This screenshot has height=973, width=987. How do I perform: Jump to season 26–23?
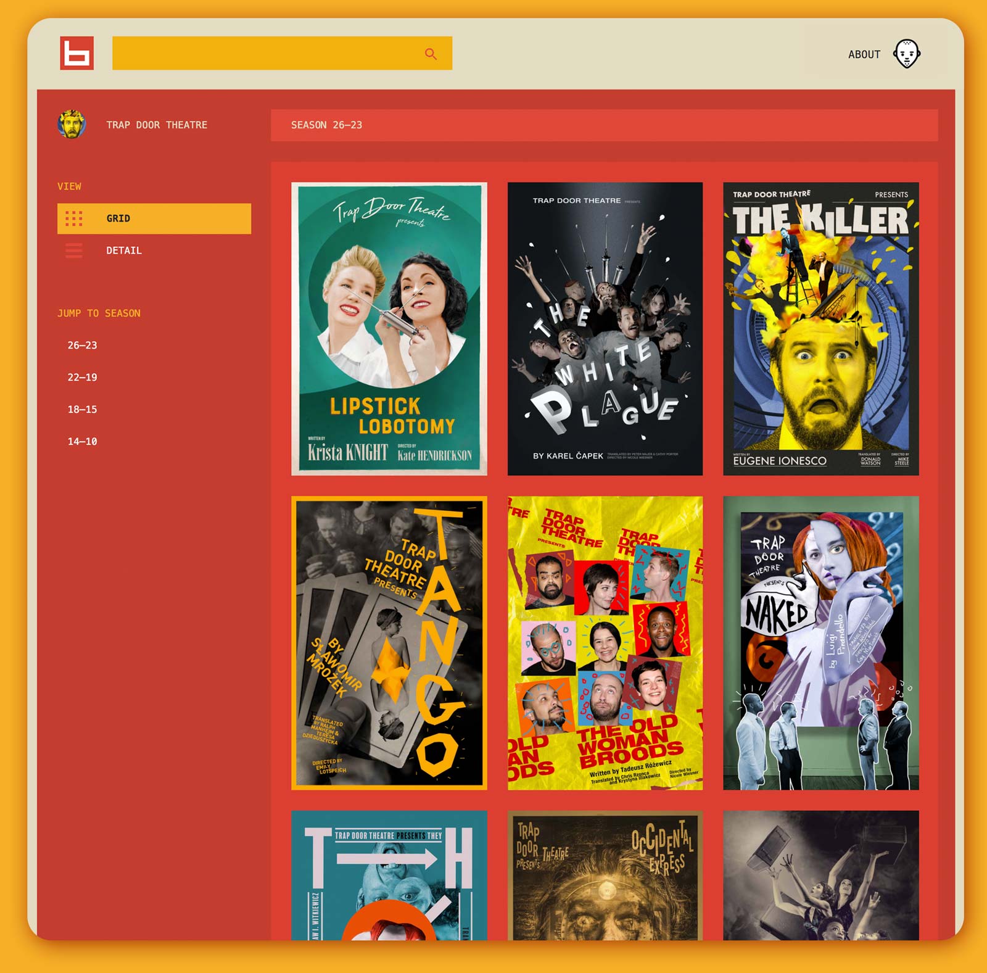[x=83, y=346]
